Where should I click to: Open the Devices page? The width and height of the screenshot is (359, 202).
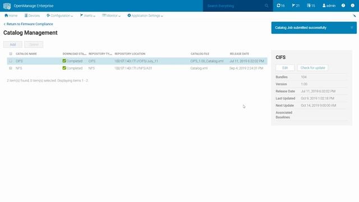pyautogui.click(x=32, y=16)
